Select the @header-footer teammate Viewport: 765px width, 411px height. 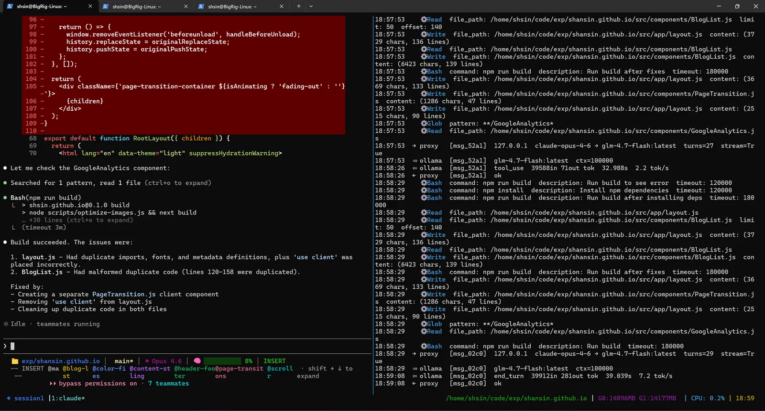pos(195,372)
